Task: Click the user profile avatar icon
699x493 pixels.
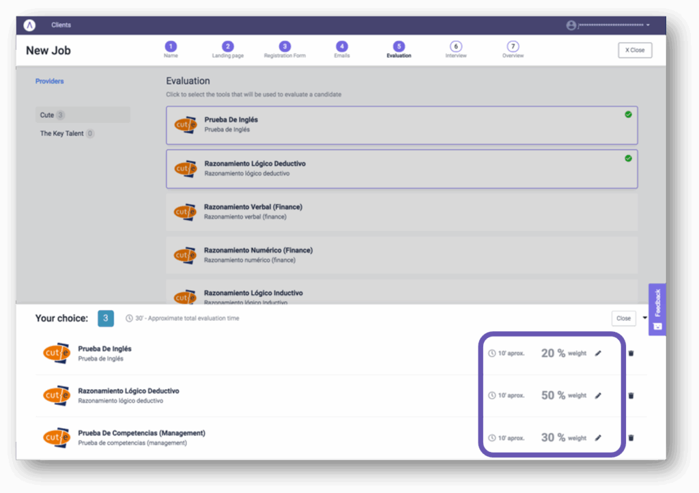Action: [x=571, y=25]
